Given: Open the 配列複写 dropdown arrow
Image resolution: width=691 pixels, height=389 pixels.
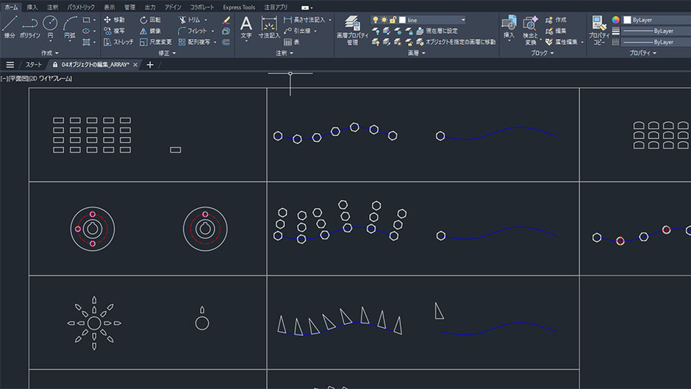Looking at the screenshot, I should coord(215,42).
